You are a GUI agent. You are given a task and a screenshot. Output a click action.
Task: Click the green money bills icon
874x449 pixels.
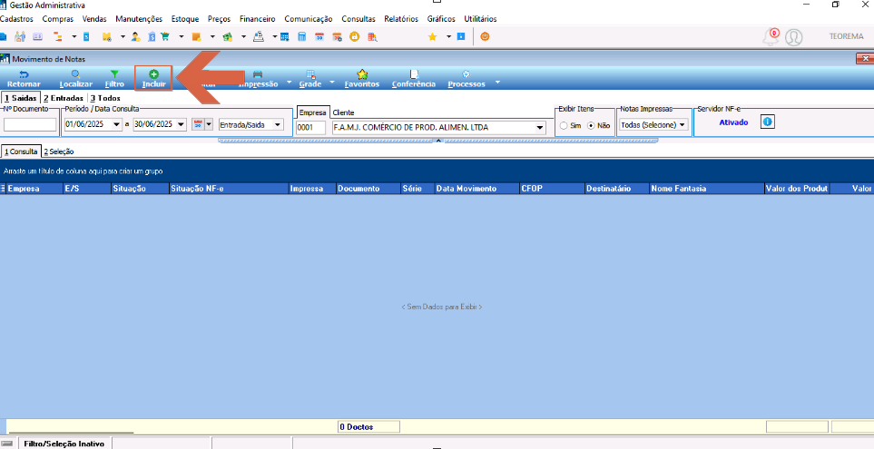click(227, 37)
